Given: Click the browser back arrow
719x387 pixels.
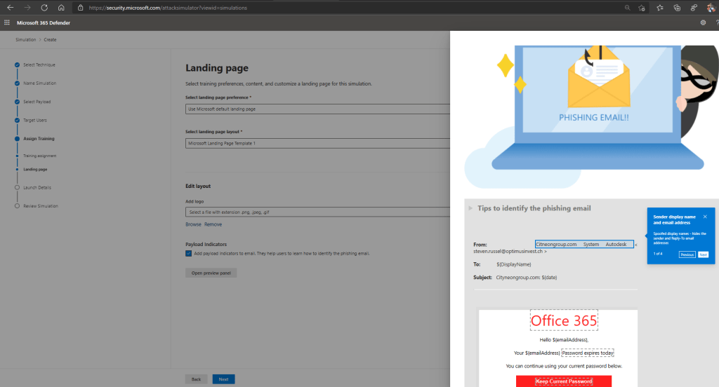Looking at the screenshot, I should (x=10, y=8).
